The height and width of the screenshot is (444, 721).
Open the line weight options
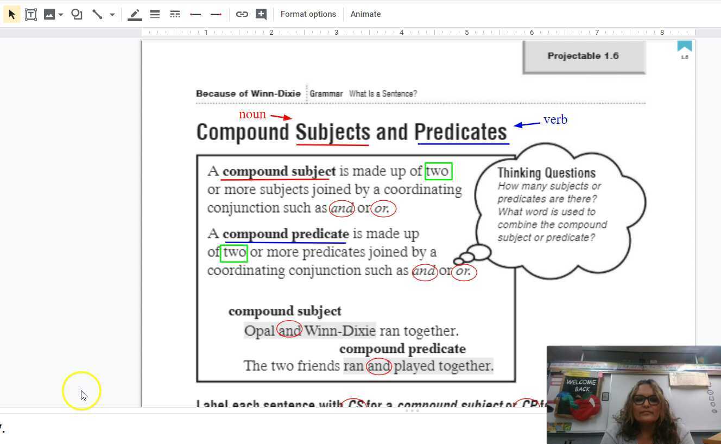coord(155,14)
